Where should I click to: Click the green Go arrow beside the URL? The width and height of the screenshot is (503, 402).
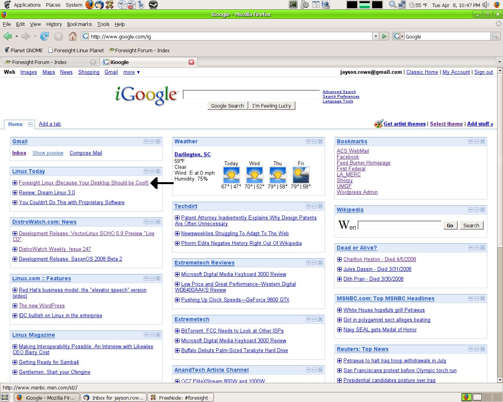385,36
